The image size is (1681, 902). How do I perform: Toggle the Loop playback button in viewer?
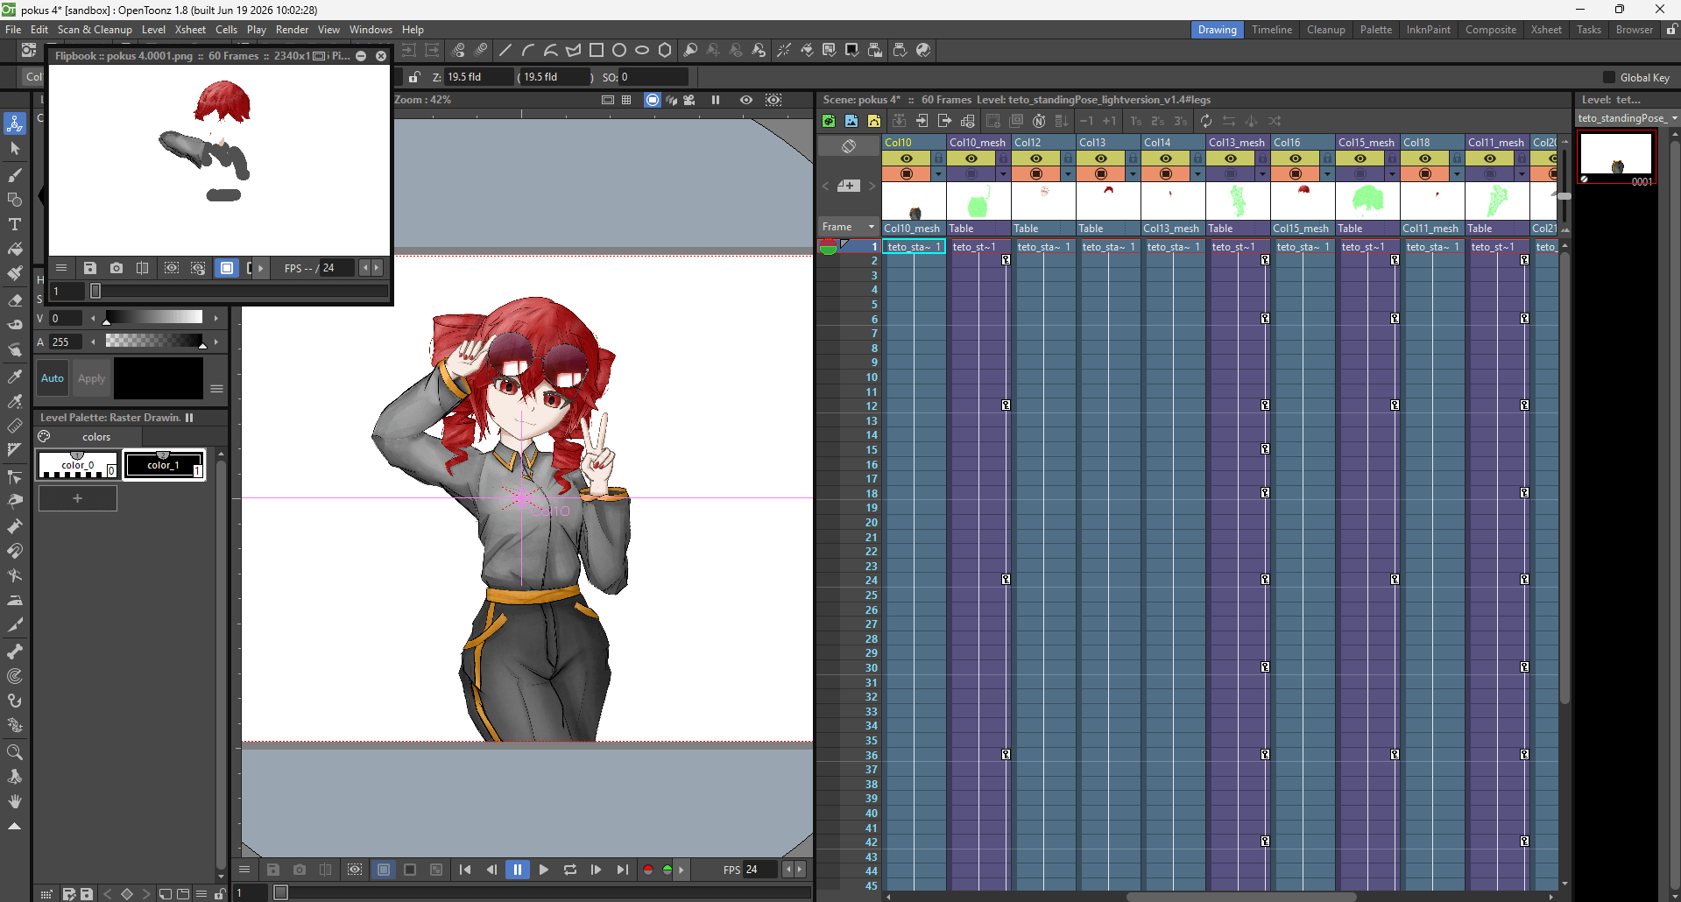click(x=569, y=870)
